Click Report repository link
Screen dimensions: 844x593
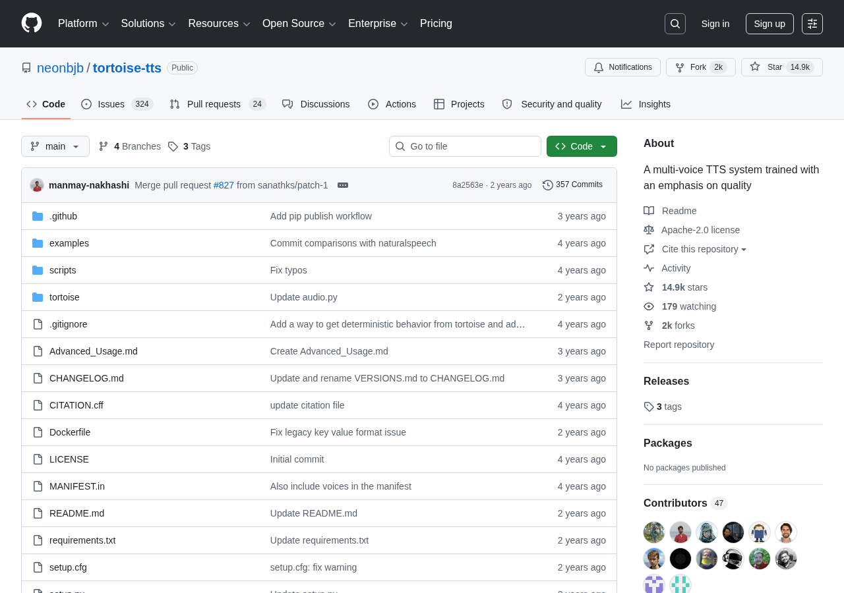point(678,345)
